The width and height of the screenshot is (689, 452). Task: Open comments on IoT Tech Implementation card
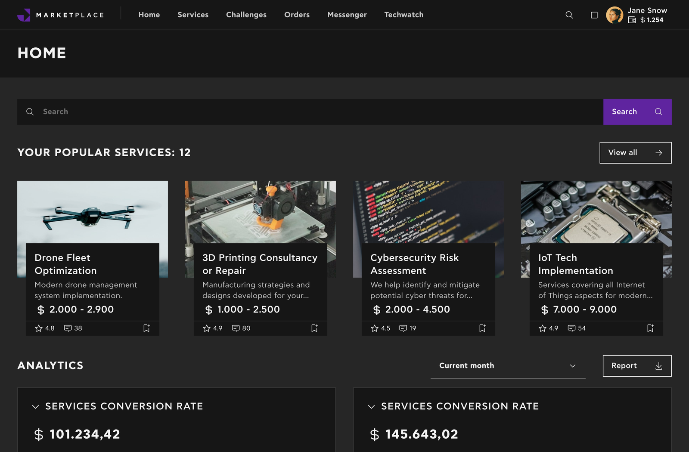[571, 328]
